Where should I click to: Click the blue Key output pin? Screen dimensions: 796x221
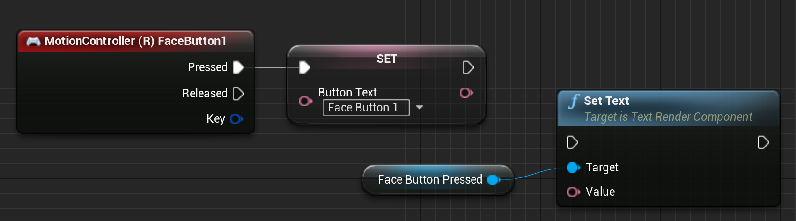pos(236,119)
